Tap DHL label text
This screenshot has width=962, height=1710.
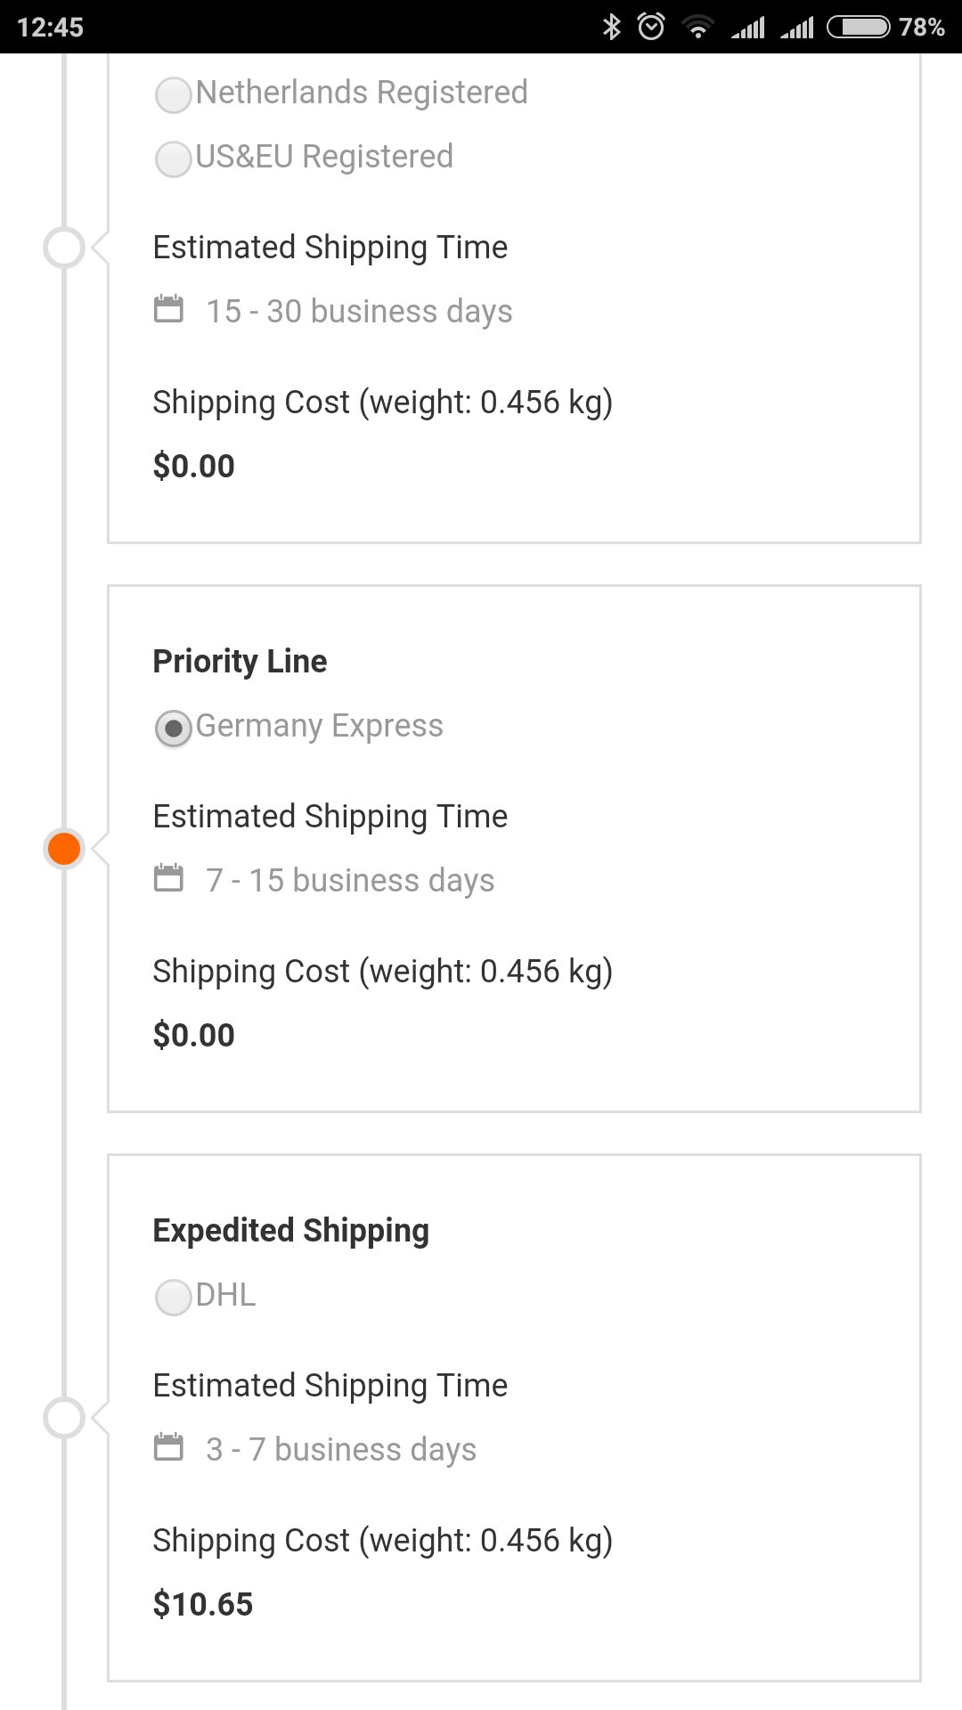pos(225,1295)
